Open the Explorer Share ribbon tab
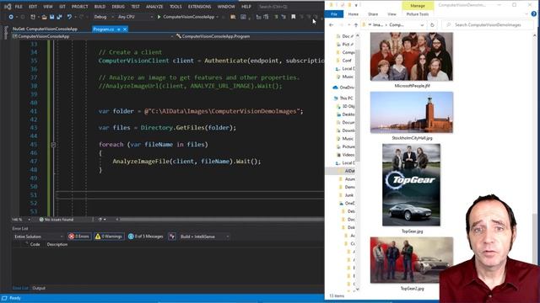Viewport: 540px width, 303px height. [x=373, y=14]
